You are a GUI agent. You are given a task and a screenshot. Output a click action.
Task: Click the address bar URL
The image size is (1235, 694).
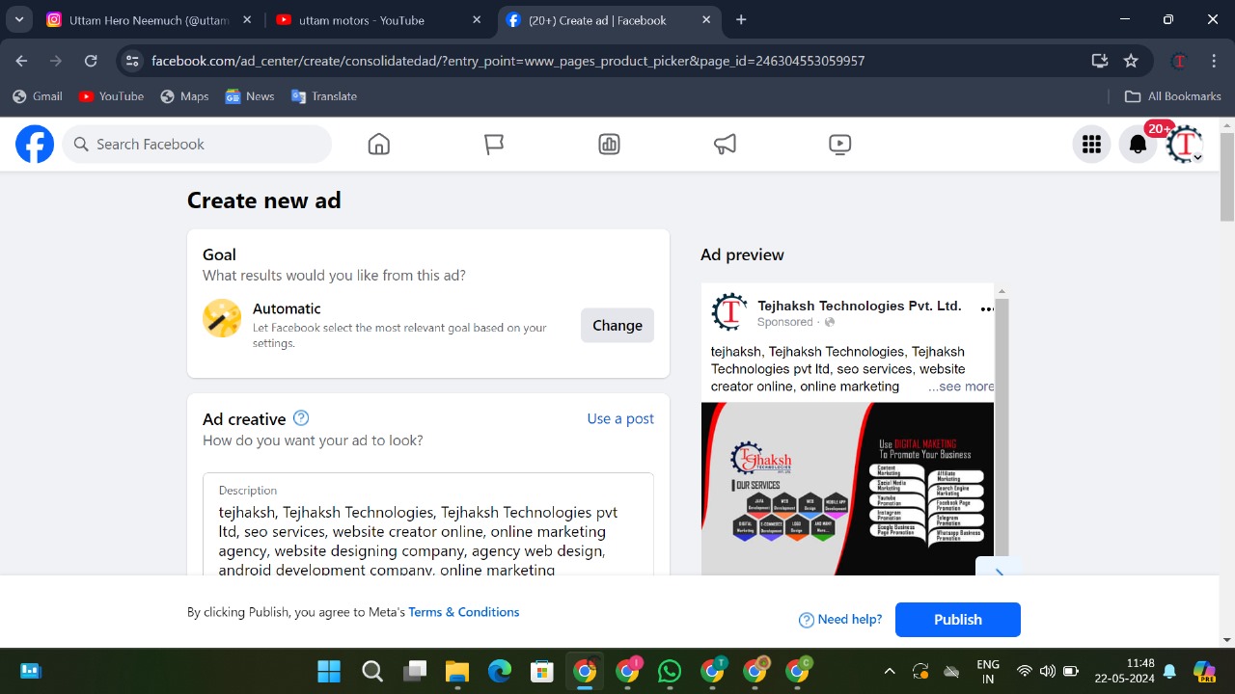click(508, 61)
